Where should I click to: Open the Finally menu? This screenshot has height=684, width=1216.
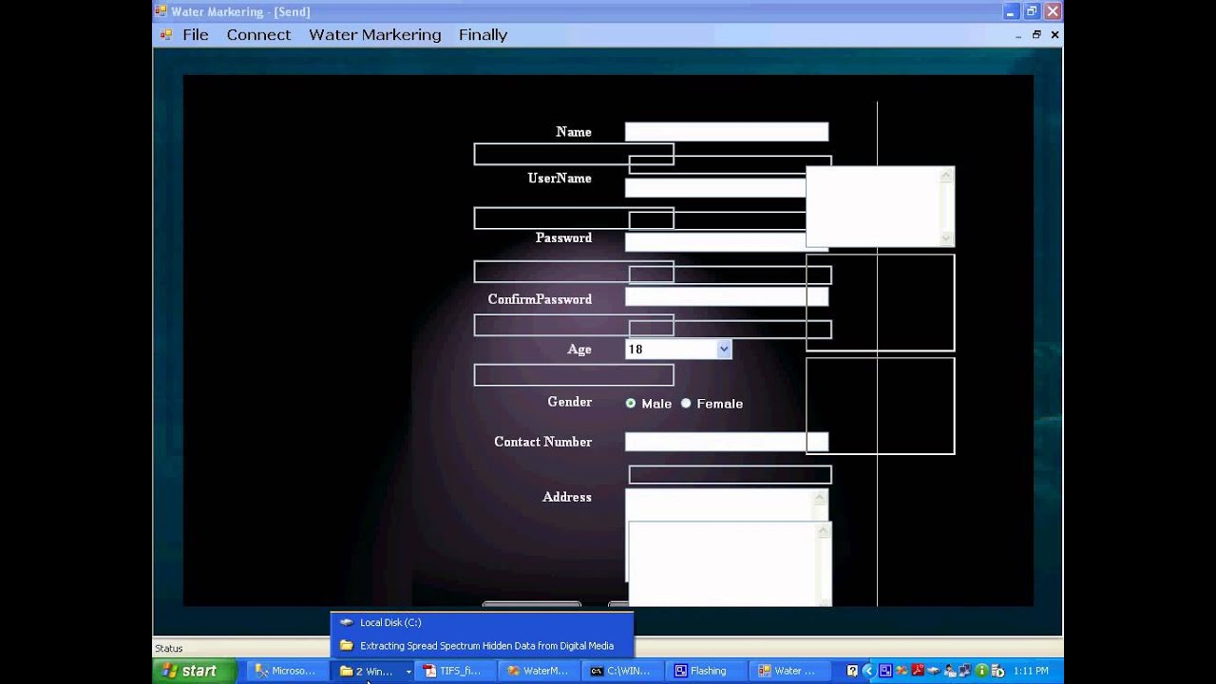483,34
